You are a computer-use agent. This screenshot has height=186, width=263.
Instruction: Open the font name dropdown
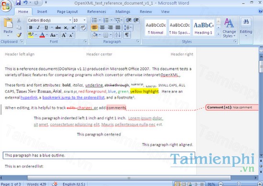coord(70,20)
